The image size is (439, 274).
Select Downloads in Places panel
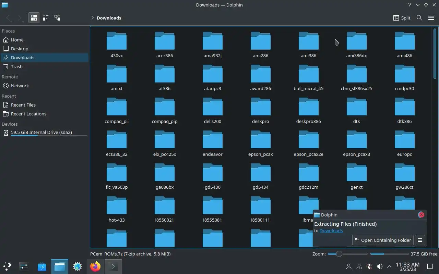pyautogui.click(x=45, y=58)
